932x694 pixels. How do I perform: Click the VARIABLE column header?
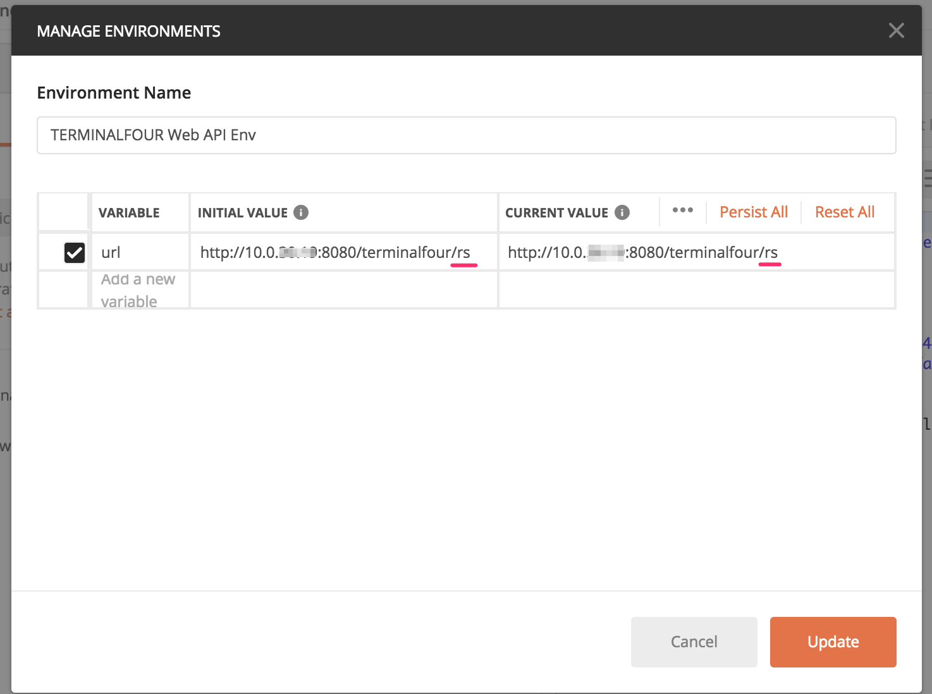[x=129, y=213]
